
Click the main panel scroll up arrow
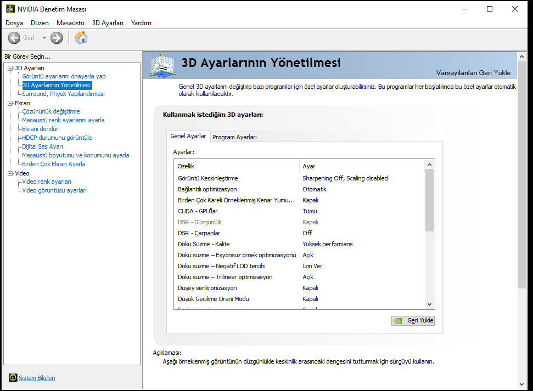pos(522,56)
